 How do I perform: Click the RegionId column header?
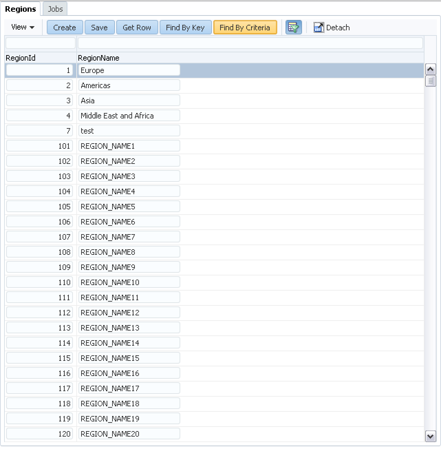(41, 58)
